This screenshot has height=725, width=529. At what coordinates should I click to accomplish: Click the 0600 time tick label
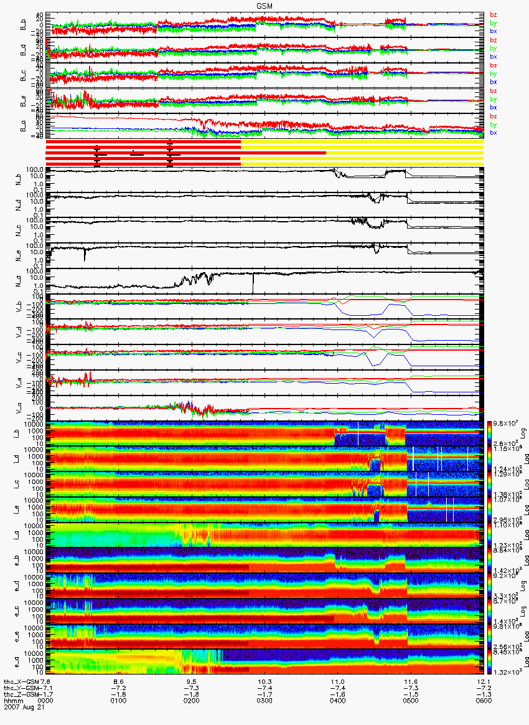484,701
